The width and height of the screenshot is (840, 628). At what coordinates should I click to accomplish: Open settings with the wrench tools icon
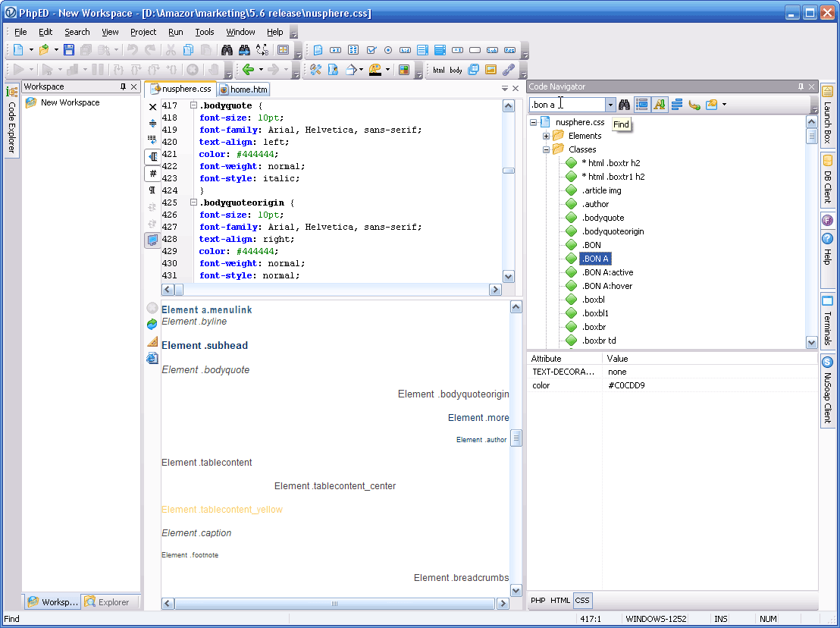[x=315, y=69]
